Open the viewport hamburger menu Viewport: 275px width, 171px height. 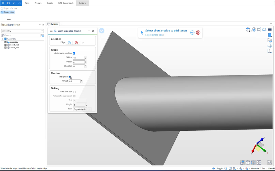coord(270,29)
